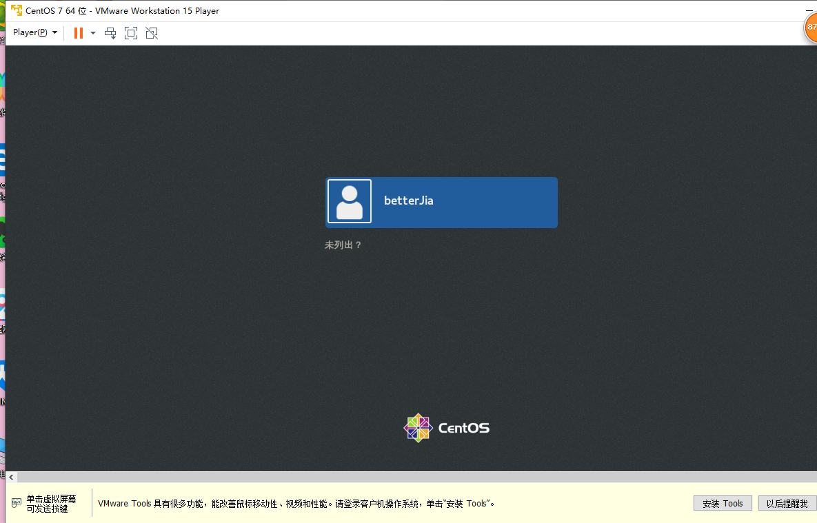Click the horizontal scrollbar left arrow
Viewport: 817px width, 523px height.
point(11,477)
